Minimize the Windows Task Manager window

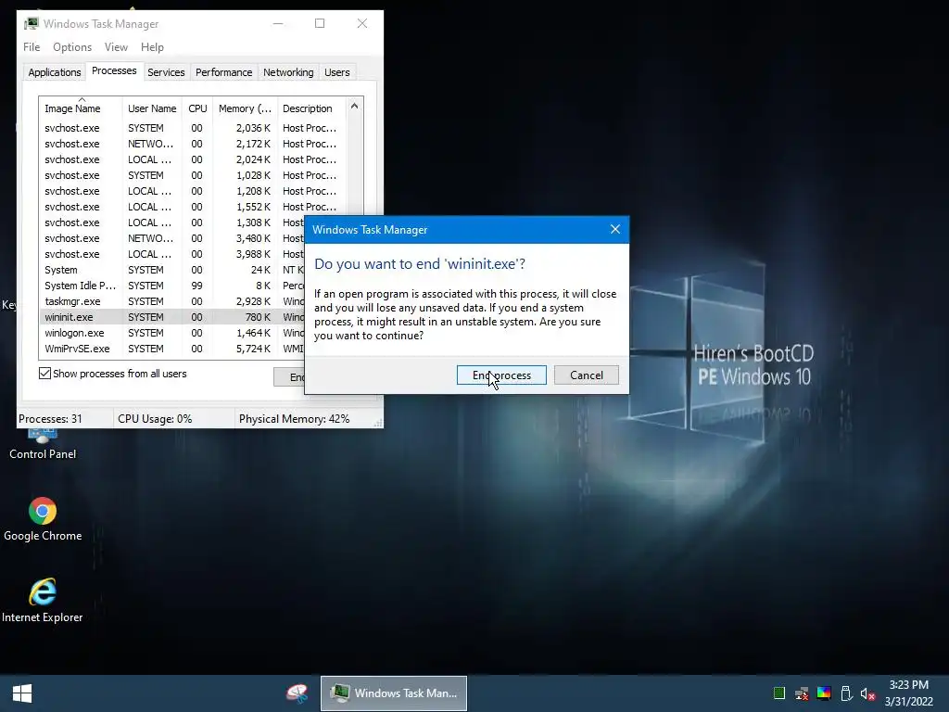[278, 23]
